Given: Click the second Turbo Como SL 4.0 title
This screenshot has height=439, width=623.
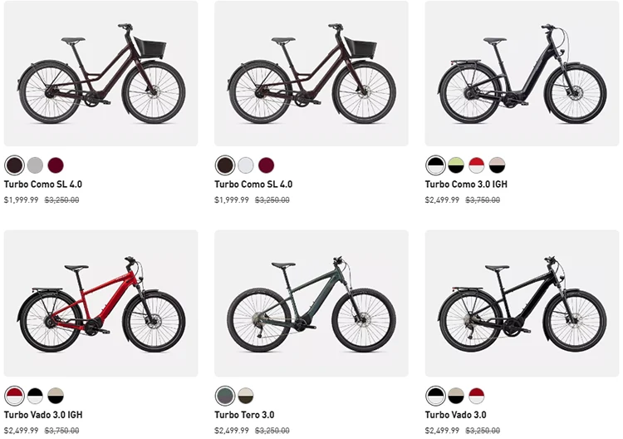Looking at the screenshot, I should pyautogui.click(x=253, y=184).
